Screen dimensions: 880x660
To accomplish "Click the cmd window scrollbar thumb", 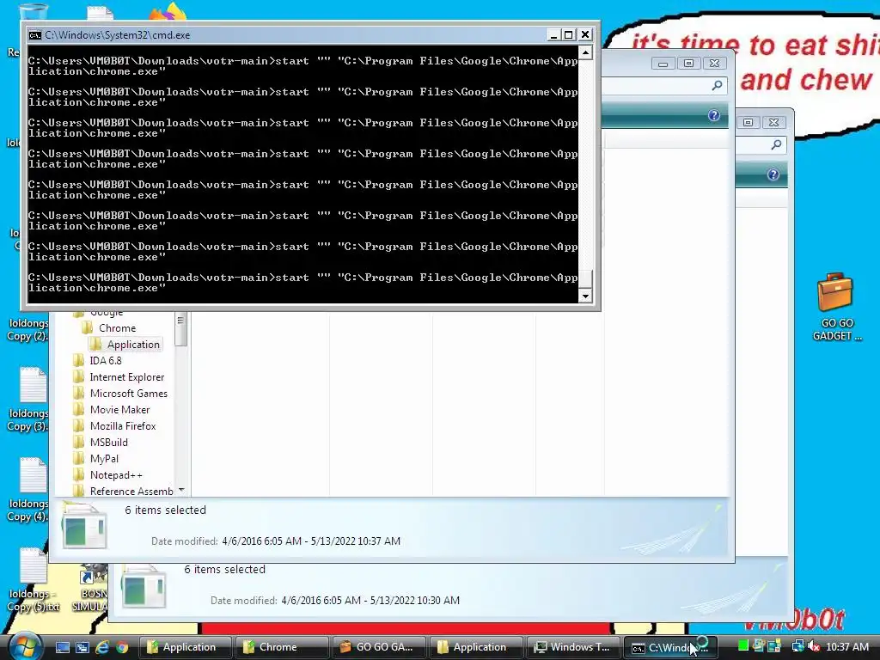I will pos(585,279).
